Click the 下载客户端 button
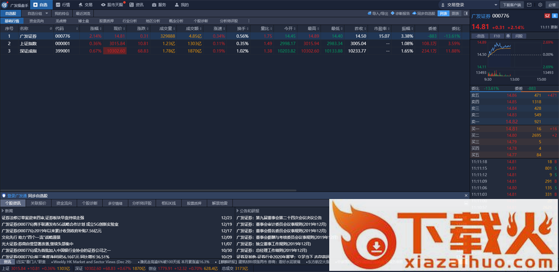This screenshot has width=559, height=272. click(511, 5)
